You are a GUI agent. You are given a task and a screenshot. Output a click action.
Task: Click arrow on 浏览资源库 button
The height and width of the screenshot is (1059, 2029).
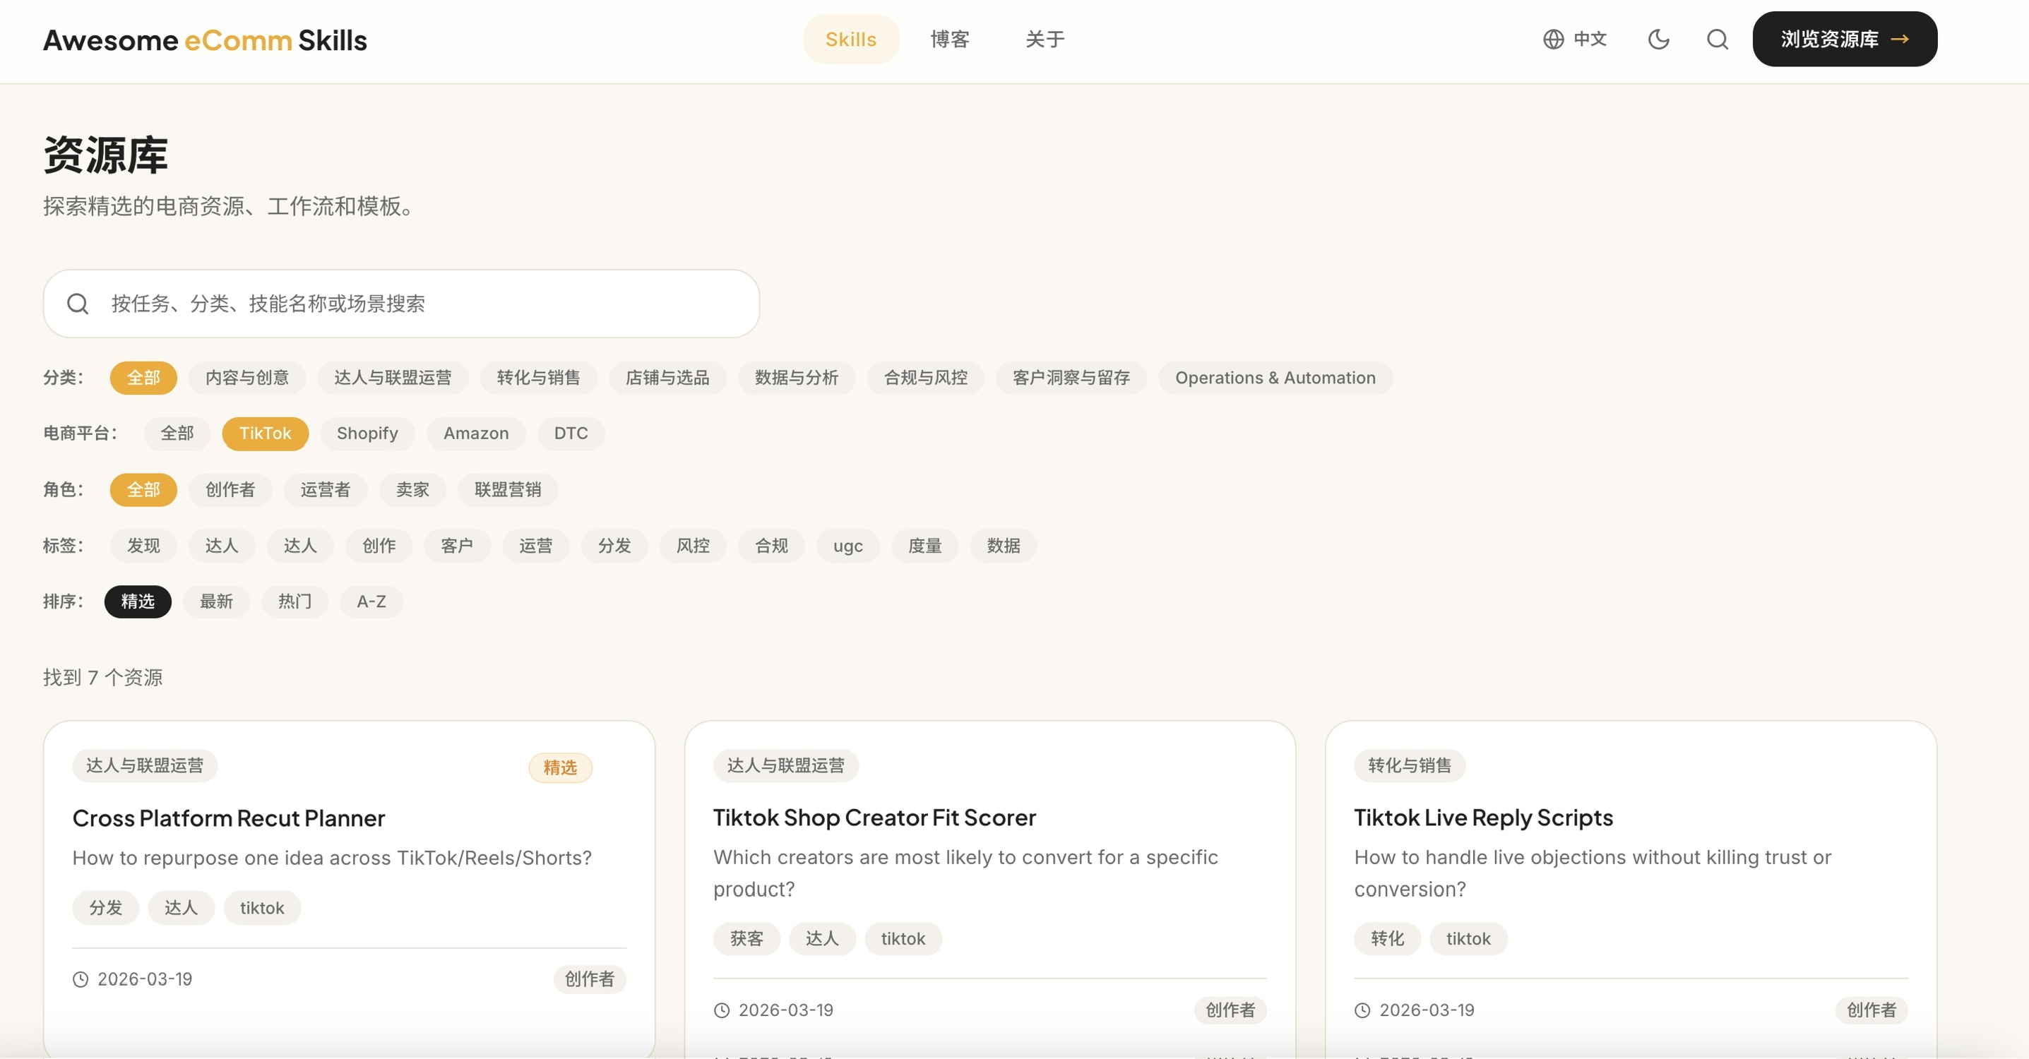tap(1900, 40)
